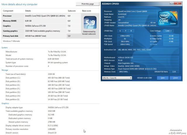Click '443 GB Free (1000 GB Total)' value
The width and height of the screenshot is (187, 135).
point(59,88)
